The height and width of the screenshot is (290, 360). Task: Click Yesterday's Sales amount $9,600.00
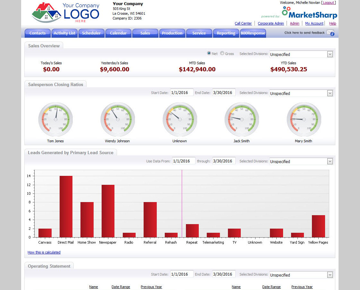click(114, 69)
